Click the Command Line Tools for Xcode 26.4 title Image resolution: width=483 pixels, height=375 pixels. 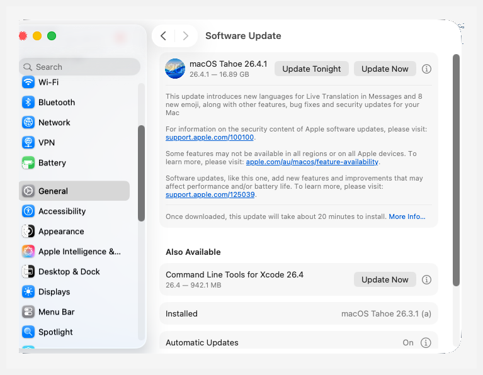234,274
